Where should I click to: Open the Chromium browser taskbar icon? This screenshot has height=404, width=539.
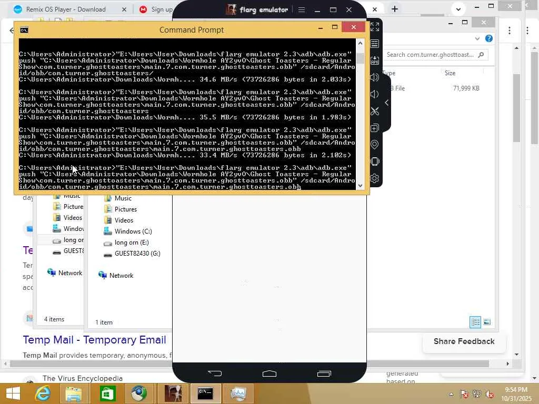tap(138, 393)
